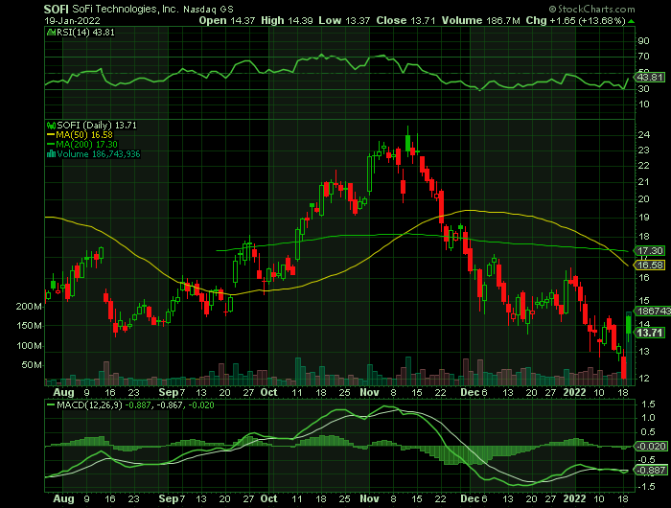671x508 pixels.
Task: Click the 19-Jan-2022 chart date
Action: [72, 20]
